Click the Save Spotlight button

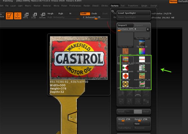[133, 17]
